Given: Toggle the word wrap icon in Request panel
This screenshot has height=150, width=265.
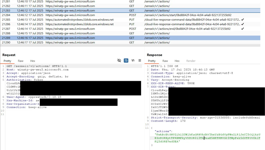Looking at the screenshot, I should 126,61.
